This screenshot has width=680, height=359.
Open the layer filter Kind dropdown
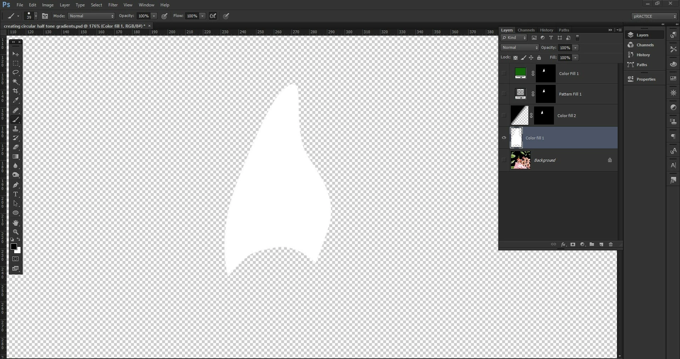pos(514,38)
